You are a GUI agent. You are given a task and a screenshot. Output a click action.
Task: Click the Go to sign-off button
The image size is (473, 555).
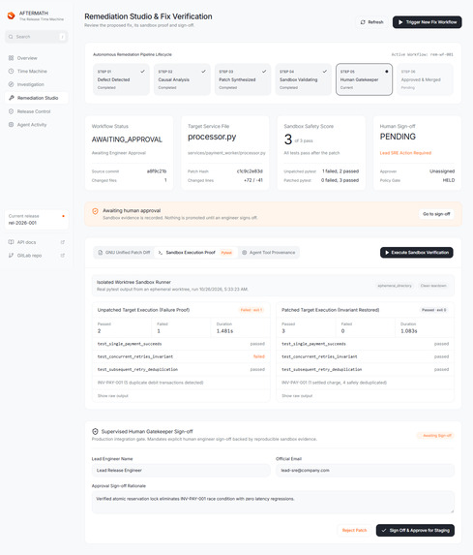tap(436, 214)
